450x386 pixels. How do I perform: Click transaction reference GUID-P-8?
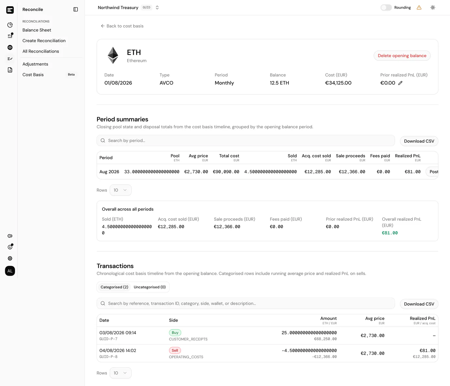coord(108,357)
